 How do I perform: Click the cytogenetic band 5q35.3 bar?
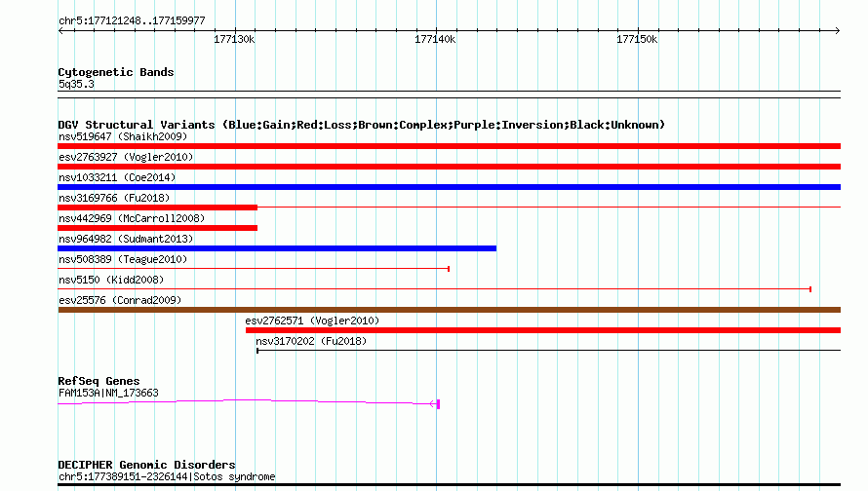click(449, 94)
